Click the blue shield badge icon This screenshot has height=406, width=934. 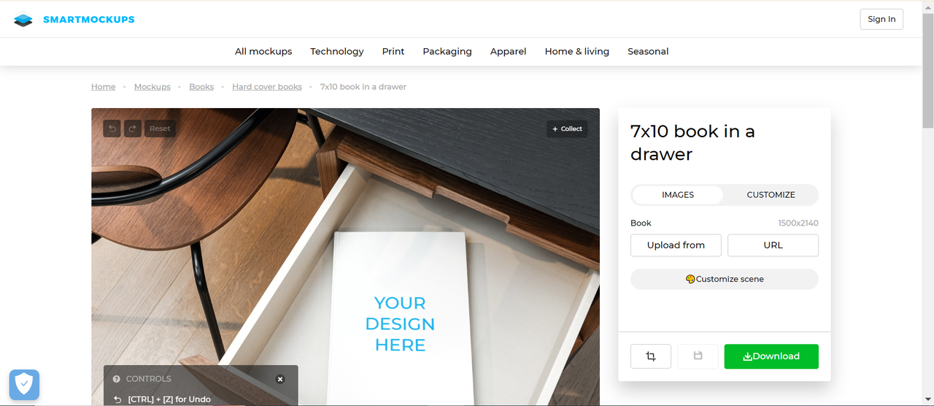[x=24, y=384]
